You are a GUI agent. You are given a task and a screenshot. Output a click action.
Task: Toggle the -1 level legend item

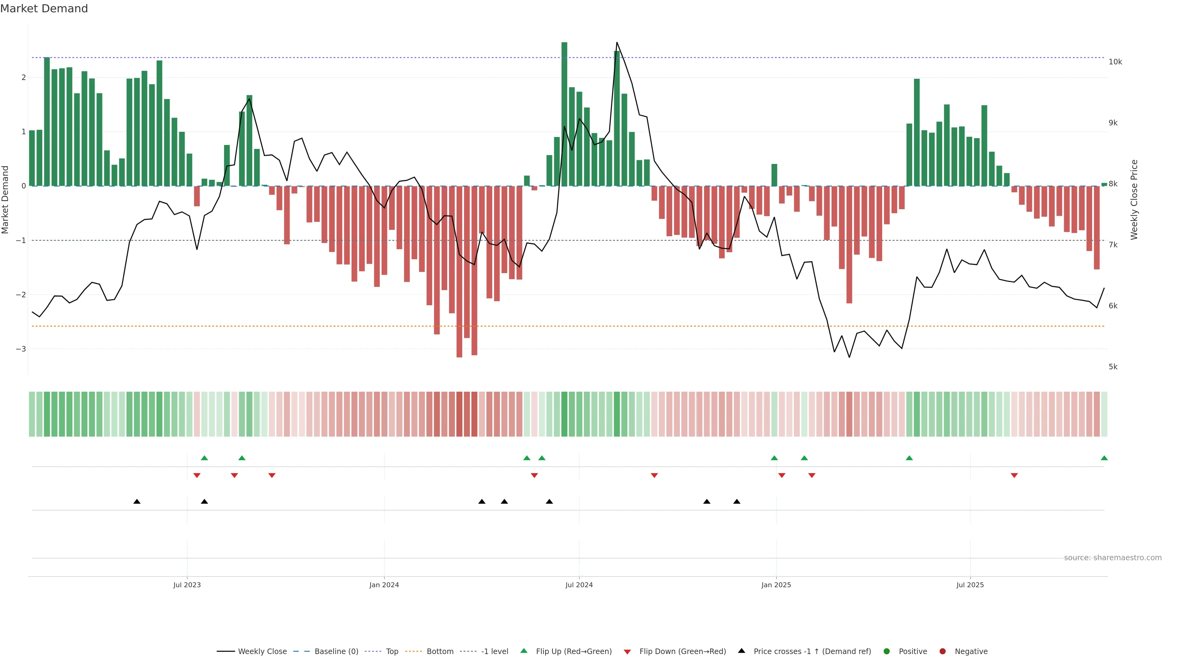[x=494, y=652]
